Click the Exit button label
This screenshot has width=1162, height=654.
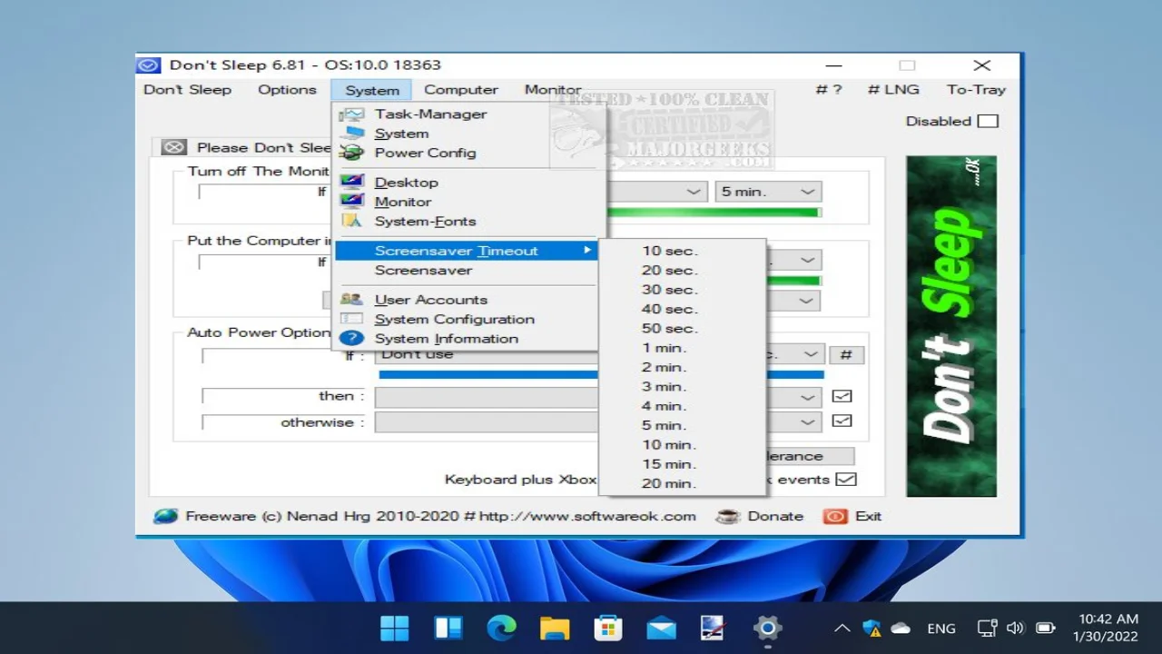pyautogui.click(x=868, y=516)
